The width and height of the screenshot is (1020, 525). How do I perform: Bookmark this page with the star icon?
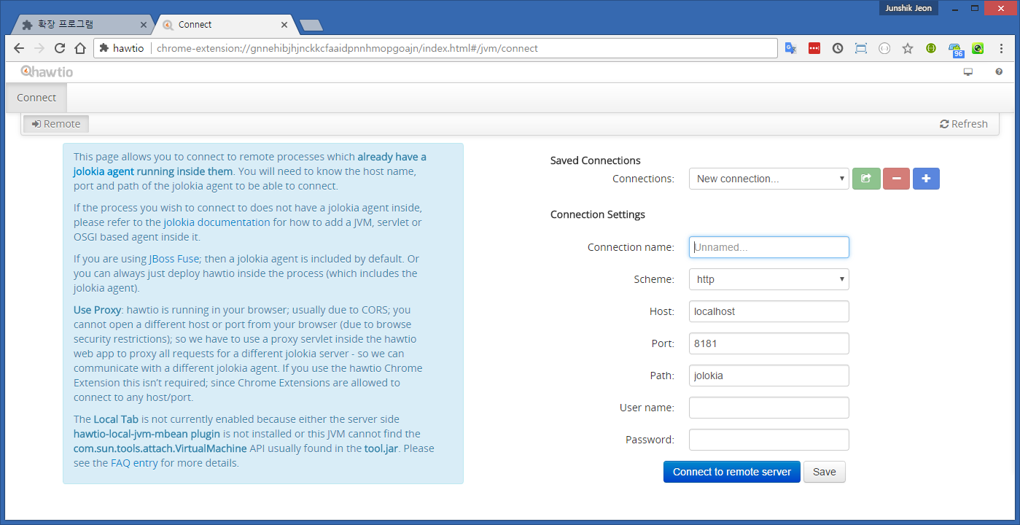(x=908, y=48)
